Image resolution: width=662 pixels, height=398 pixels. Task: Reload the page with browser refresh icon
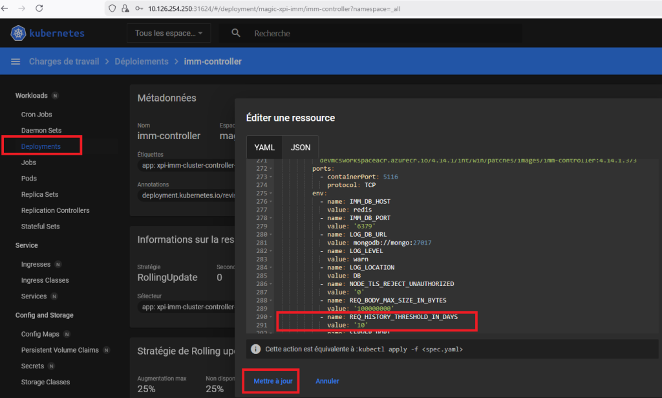(39, 8)
